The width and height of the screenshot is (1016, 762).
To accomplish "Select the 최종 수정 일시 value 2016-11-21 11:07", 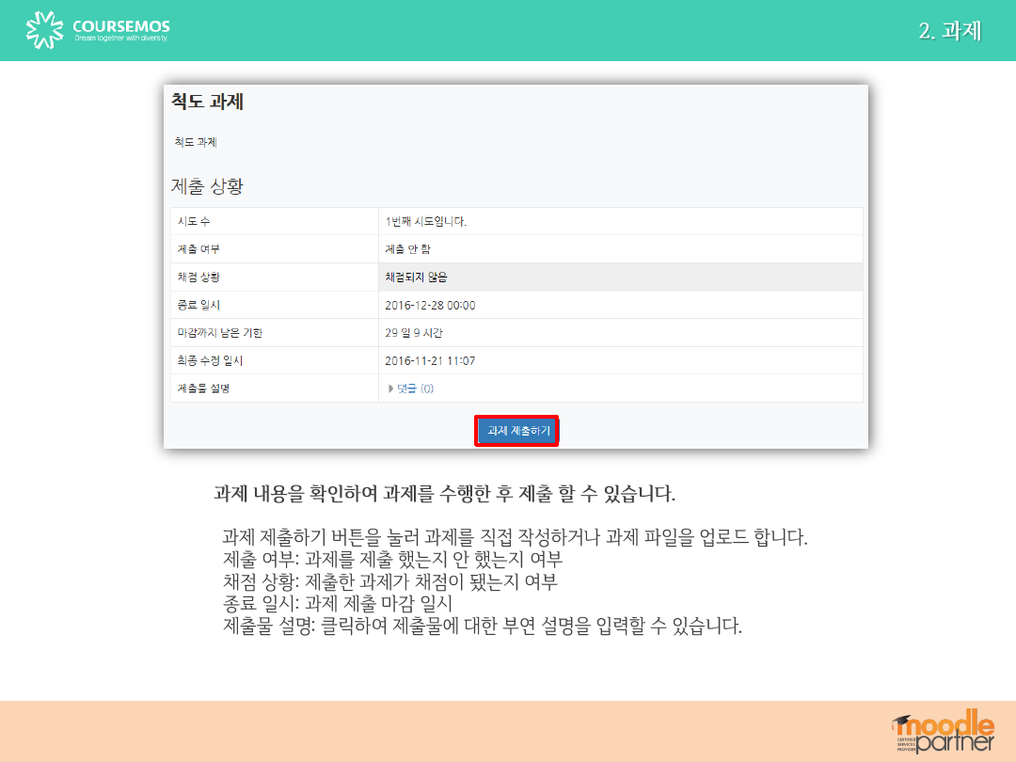I will tap(430, 360).
